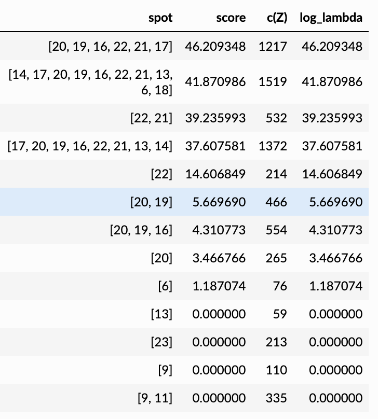
Task: Click log_lambda value 46.209348
Action: pyautogui.click(x=332, y=47)
